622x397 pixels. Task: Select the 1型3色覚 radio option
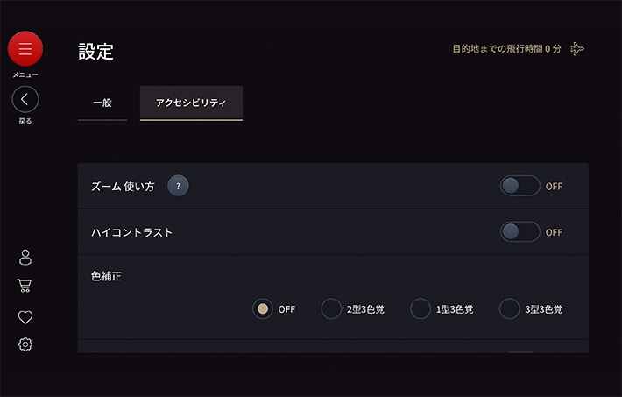click(421, 308)
